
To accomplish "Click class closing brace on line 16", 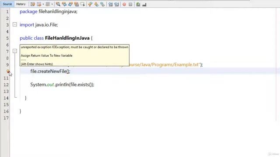I will [21, 111].
